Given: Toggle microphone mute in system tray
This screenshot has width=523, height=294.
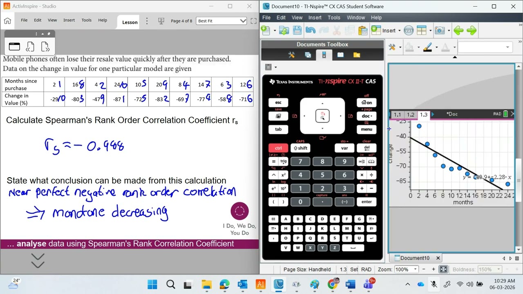Looking at the screenshot, I should (434, 284).
